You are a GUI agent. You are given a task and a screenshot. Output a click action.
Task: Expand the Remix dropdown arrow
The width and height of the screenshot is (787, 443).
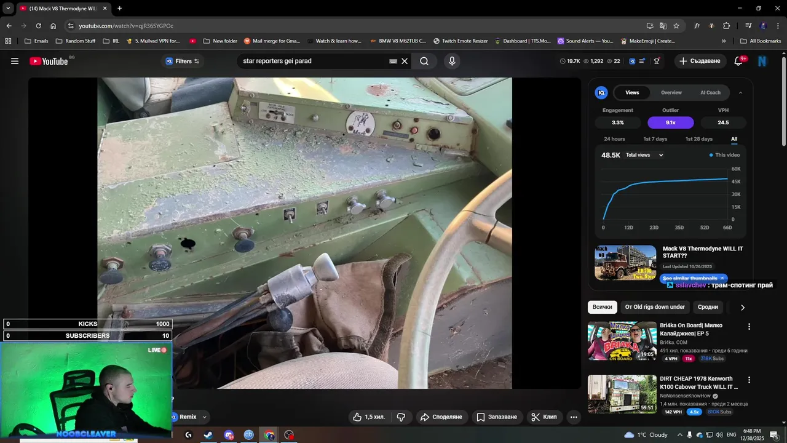205,417
